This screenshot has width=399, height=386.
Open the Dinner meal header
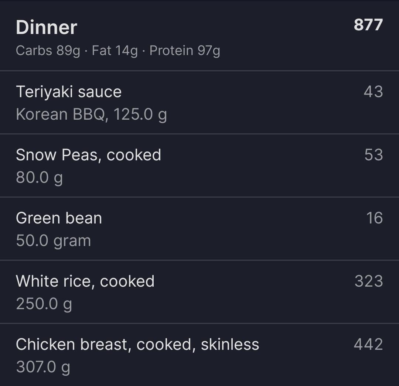[199, 35]
